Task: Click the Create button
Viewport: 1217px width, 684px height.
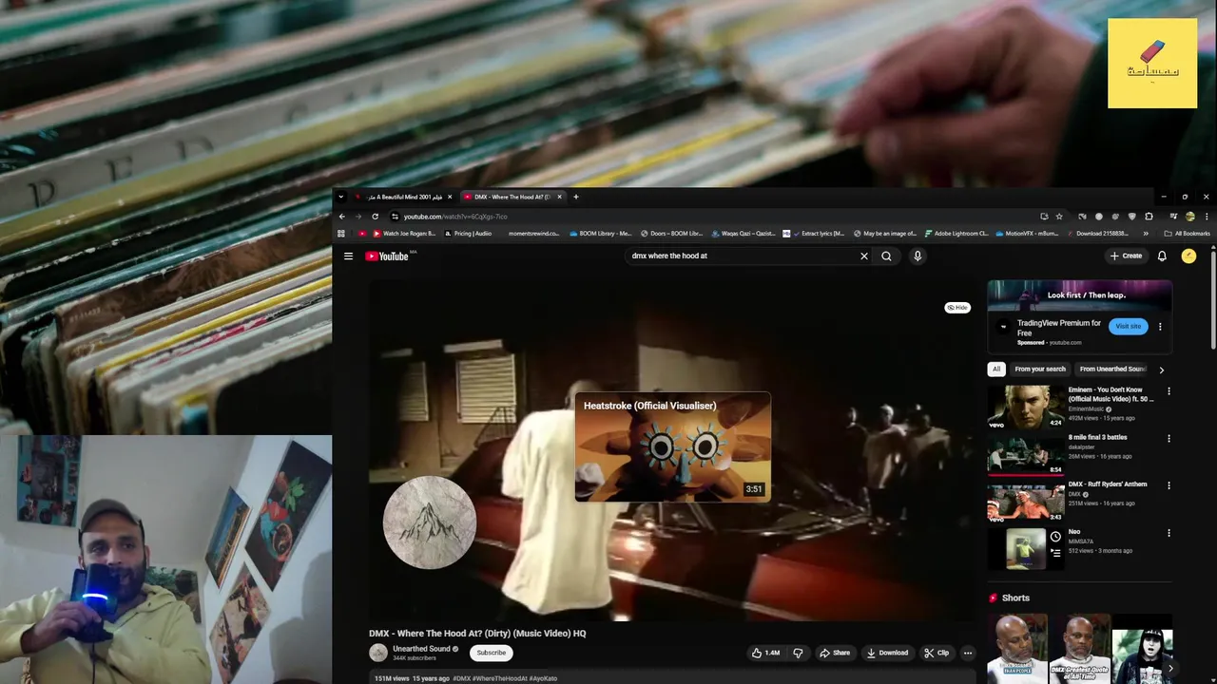Action: [1126, 256]
